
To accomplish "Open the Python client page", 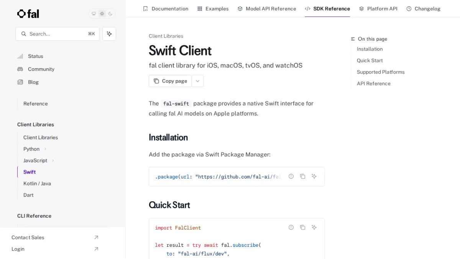I will tap(31, 149).
